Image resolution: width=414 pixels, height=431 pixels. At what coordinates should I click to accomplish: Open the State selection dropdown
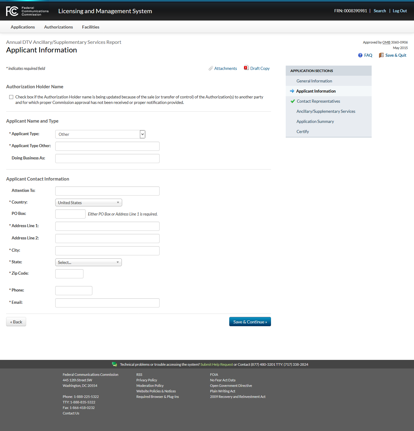click(88, 262)
